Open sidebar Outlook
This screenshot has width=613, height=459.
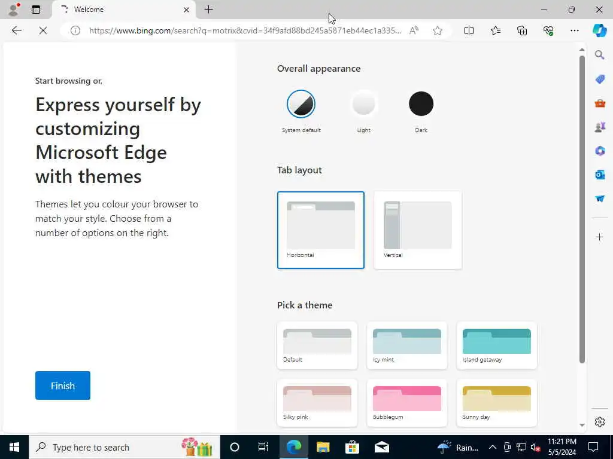(x=600, y=175)
